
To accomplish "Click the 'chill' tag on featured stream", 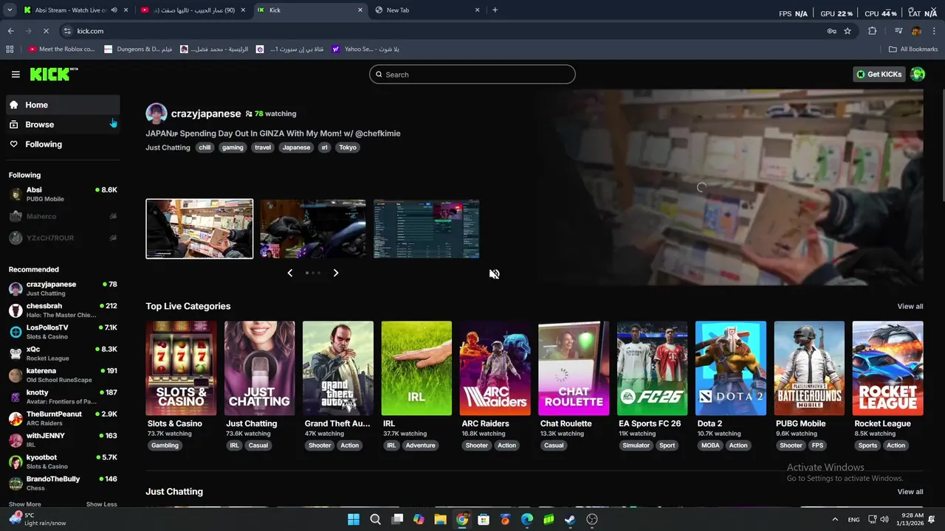I will click(205, 147).
